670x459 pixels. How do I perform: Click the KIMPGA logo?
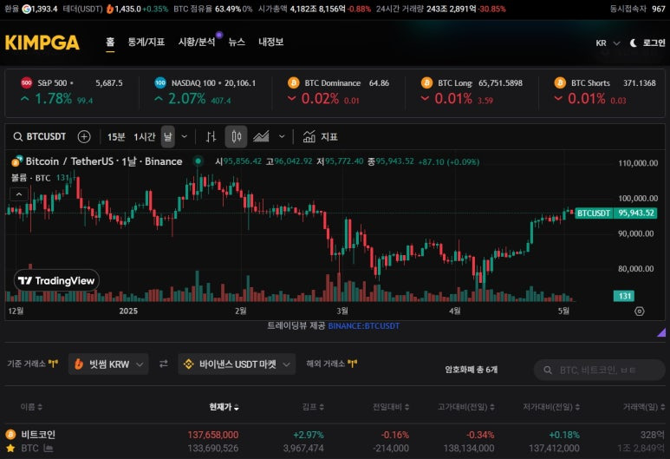point(42,43)
